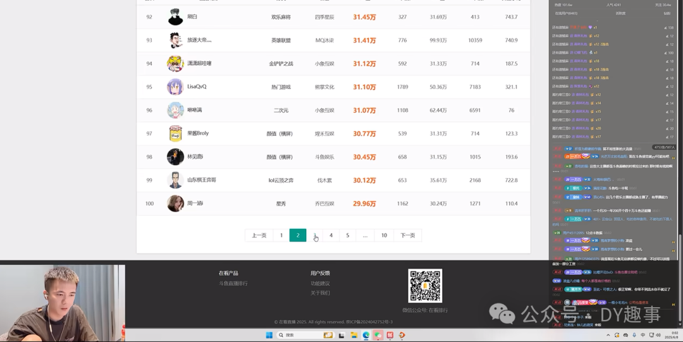The width and height of the screenshot is (683, 342).
Task: Open streamer name 果酱Broly
Action: point(198,133)
